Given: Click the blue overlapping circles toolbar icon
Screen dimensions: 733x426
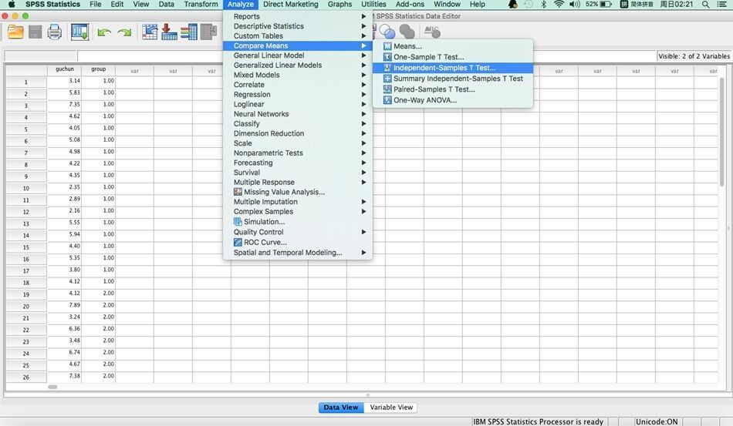Looking at the screenshot, I should [x=387, y=32].
